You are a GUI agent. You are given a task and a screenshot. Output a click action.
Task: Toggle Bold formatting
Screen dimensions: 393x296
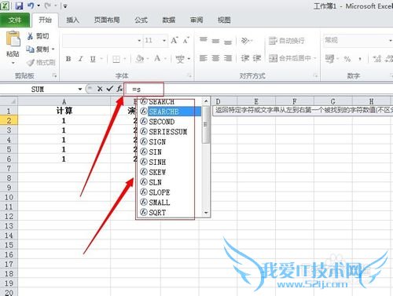coord(68,59)
